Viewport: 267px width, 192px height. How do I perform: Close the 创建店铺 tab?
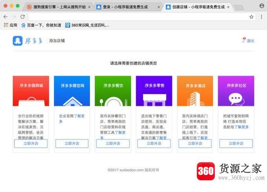pos(228,7)
